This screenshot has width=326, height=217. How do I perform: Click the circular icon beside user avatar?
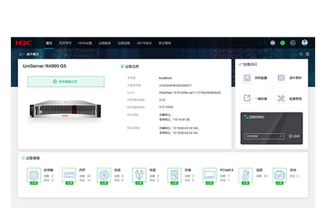coord(293,43)
